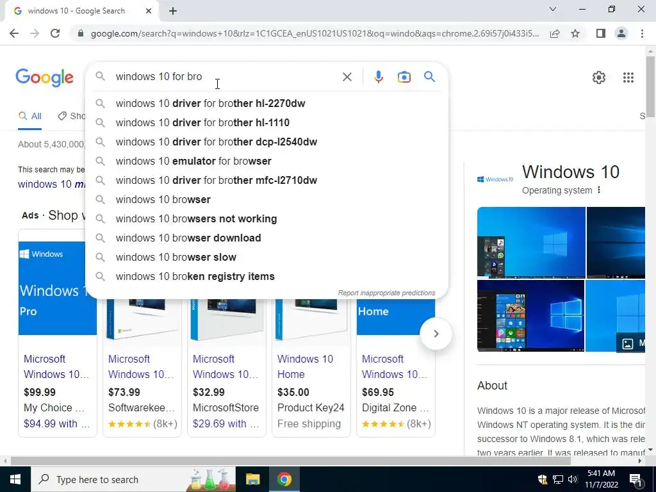The image size is (656, 492).
Task: Choose suggestion windows 10 browser slow
Action: pos(266,258)
